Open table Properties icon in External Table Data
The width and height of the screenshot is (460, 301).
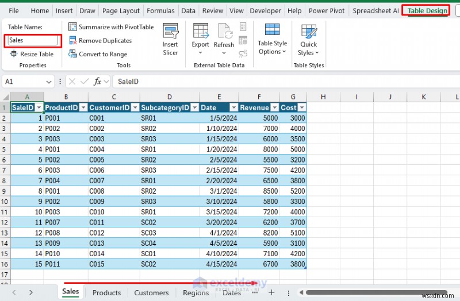tap(243, 27)
